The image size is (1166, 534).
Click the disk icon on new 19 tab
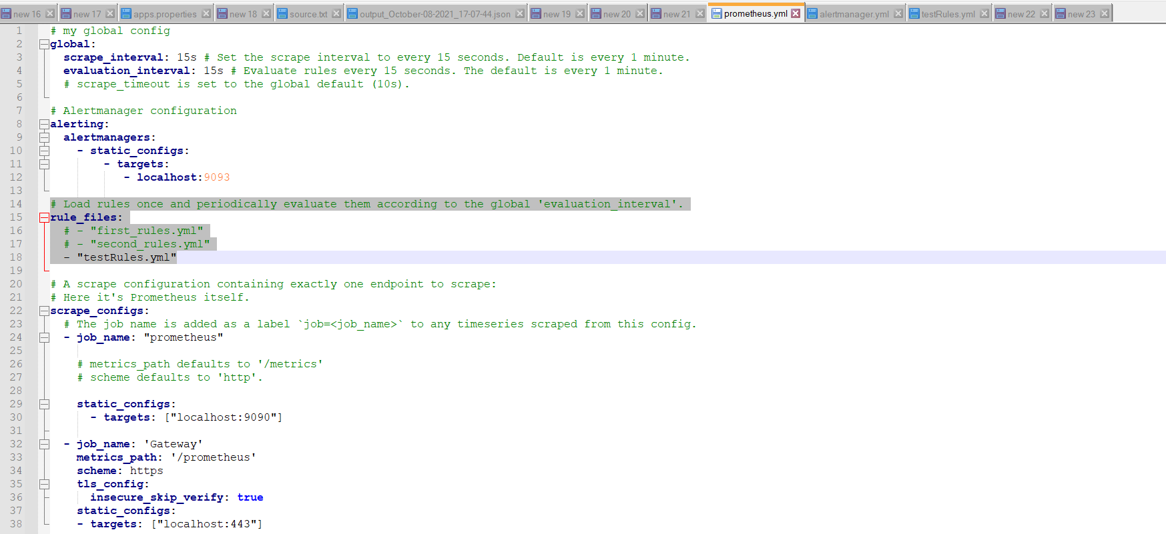tap(536, 13)
